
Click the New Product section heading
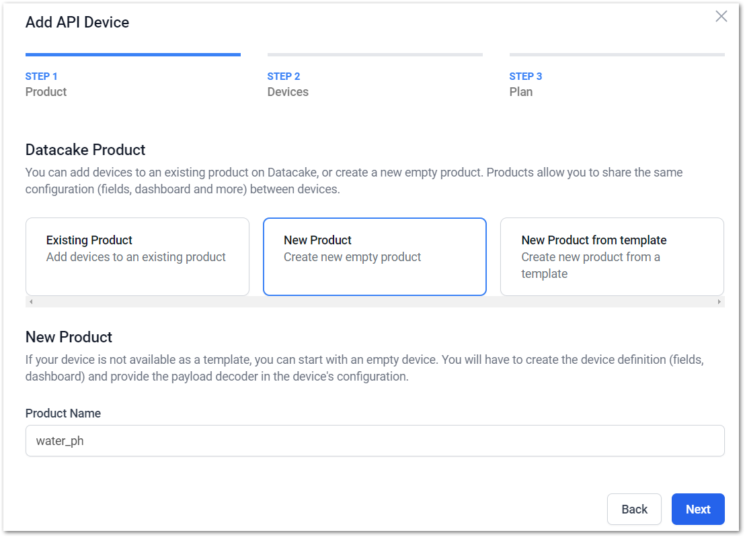click(69, 337)
